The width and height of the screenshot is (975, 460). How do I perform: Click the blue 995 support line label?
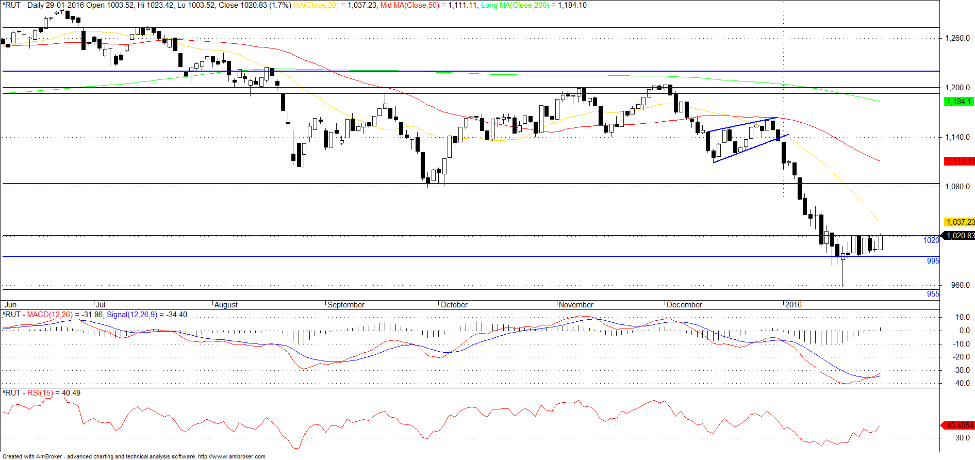pos(933,261)
